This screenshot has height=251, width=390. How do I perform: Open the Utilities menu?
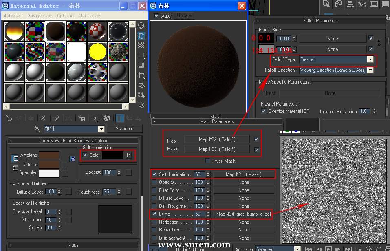click(x=90, y=15)
